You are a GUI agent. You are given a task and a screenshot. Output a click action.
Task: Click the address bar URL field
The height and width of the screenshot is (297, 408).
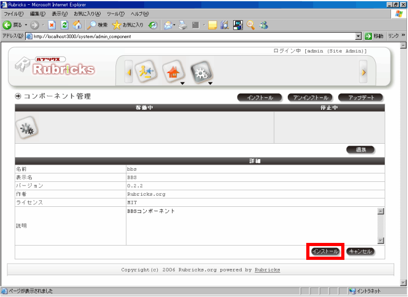(x=194, y=37)
